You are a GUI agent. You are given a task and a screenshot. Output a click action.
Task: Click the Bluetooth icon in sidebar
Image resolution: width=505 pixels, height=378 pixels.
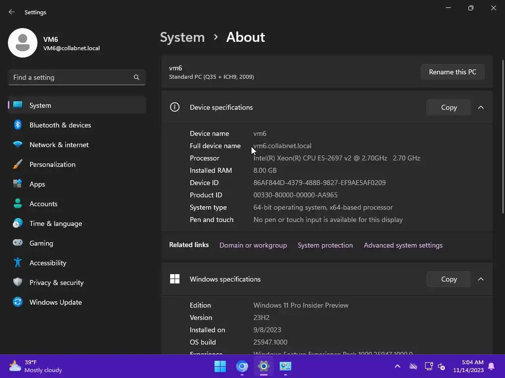(18, 125)
